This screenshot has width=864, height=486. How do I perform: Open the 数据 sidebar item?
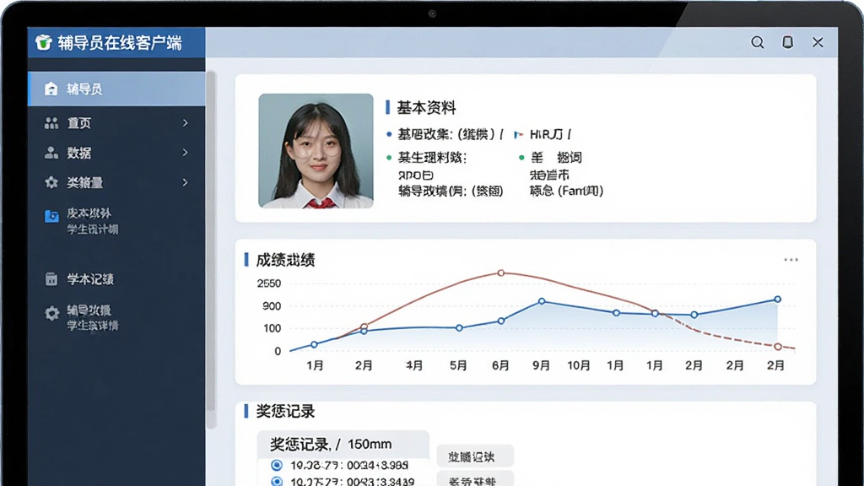[116, 153]
